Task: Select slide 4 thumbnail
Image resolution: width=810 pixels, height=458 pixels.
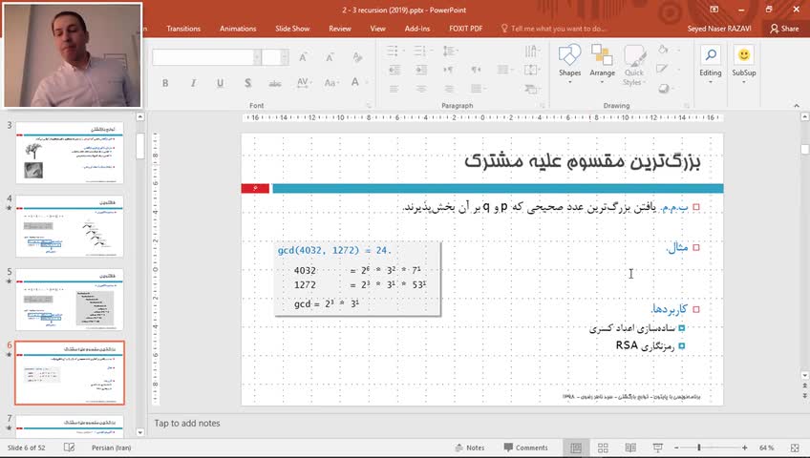Action: (x=69, y=226)
